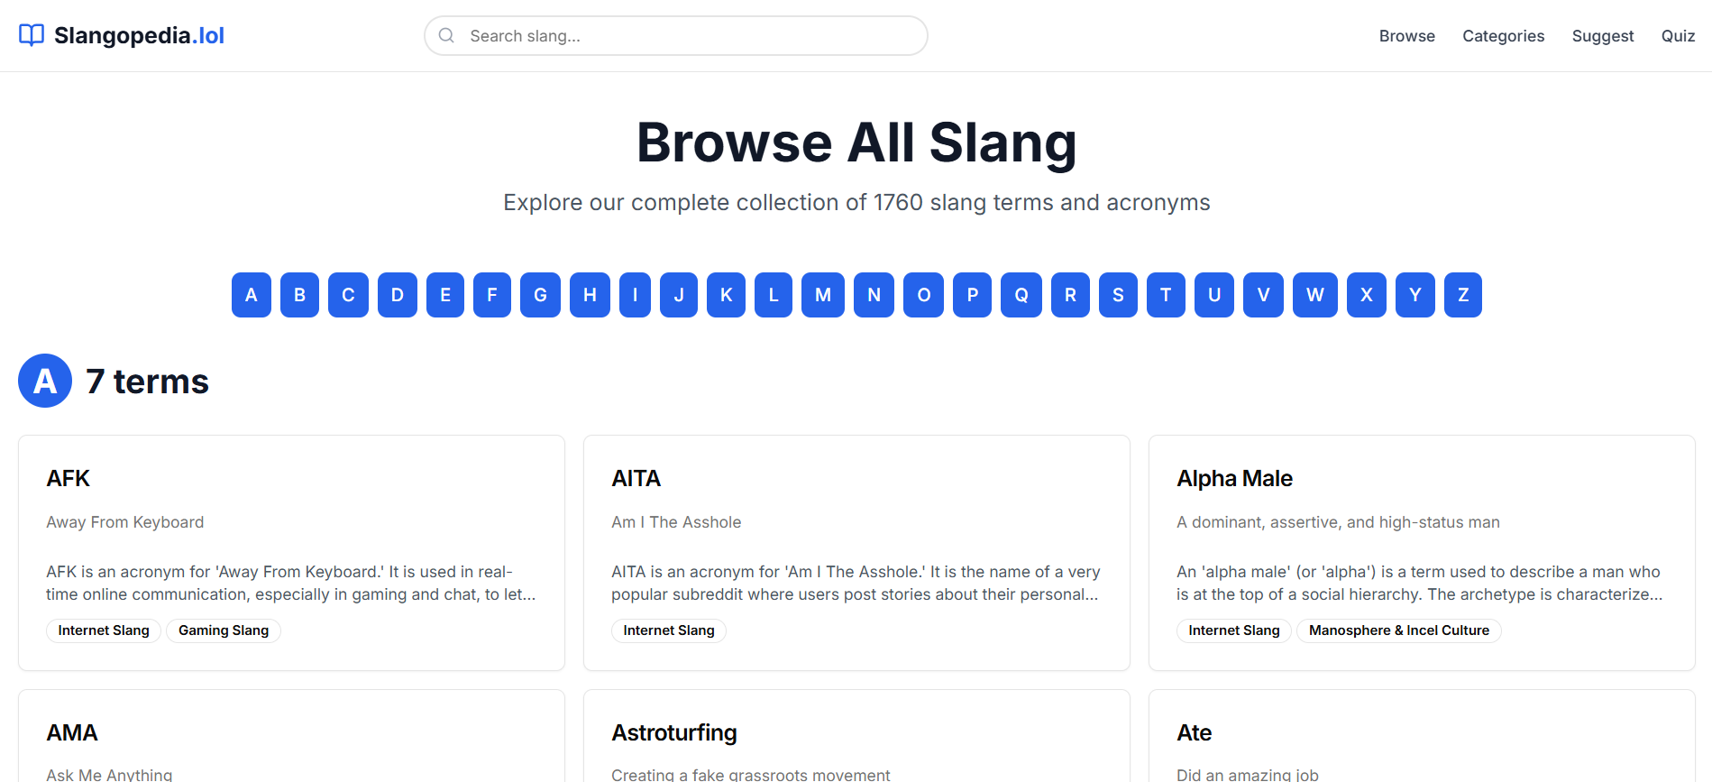
Task: Open the Alpha Male term card
Action: (1422, 553)
